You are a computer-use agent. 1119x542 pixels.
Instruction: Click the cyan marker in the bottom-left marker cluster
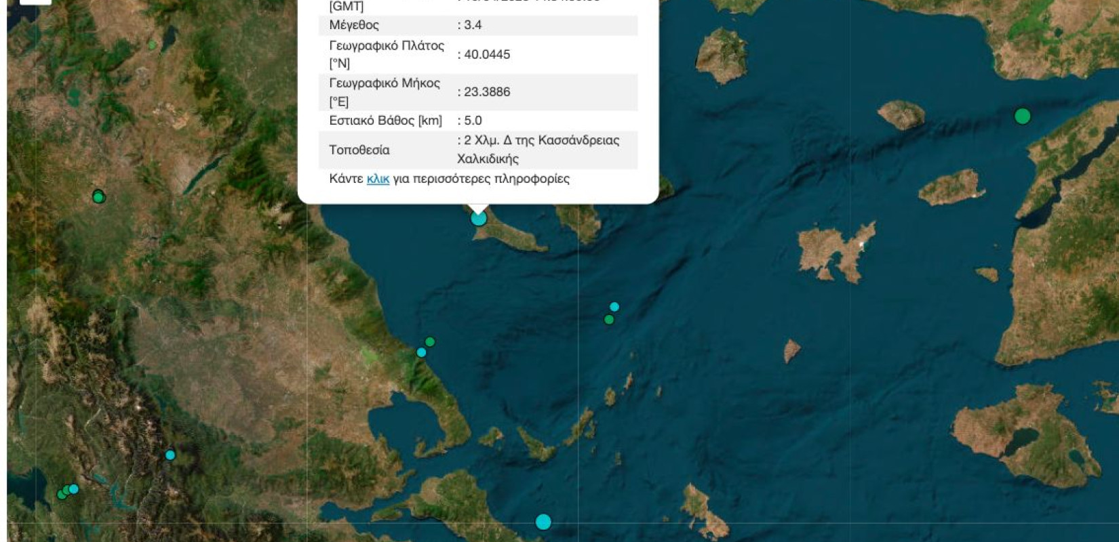click(x=74, y=489)
